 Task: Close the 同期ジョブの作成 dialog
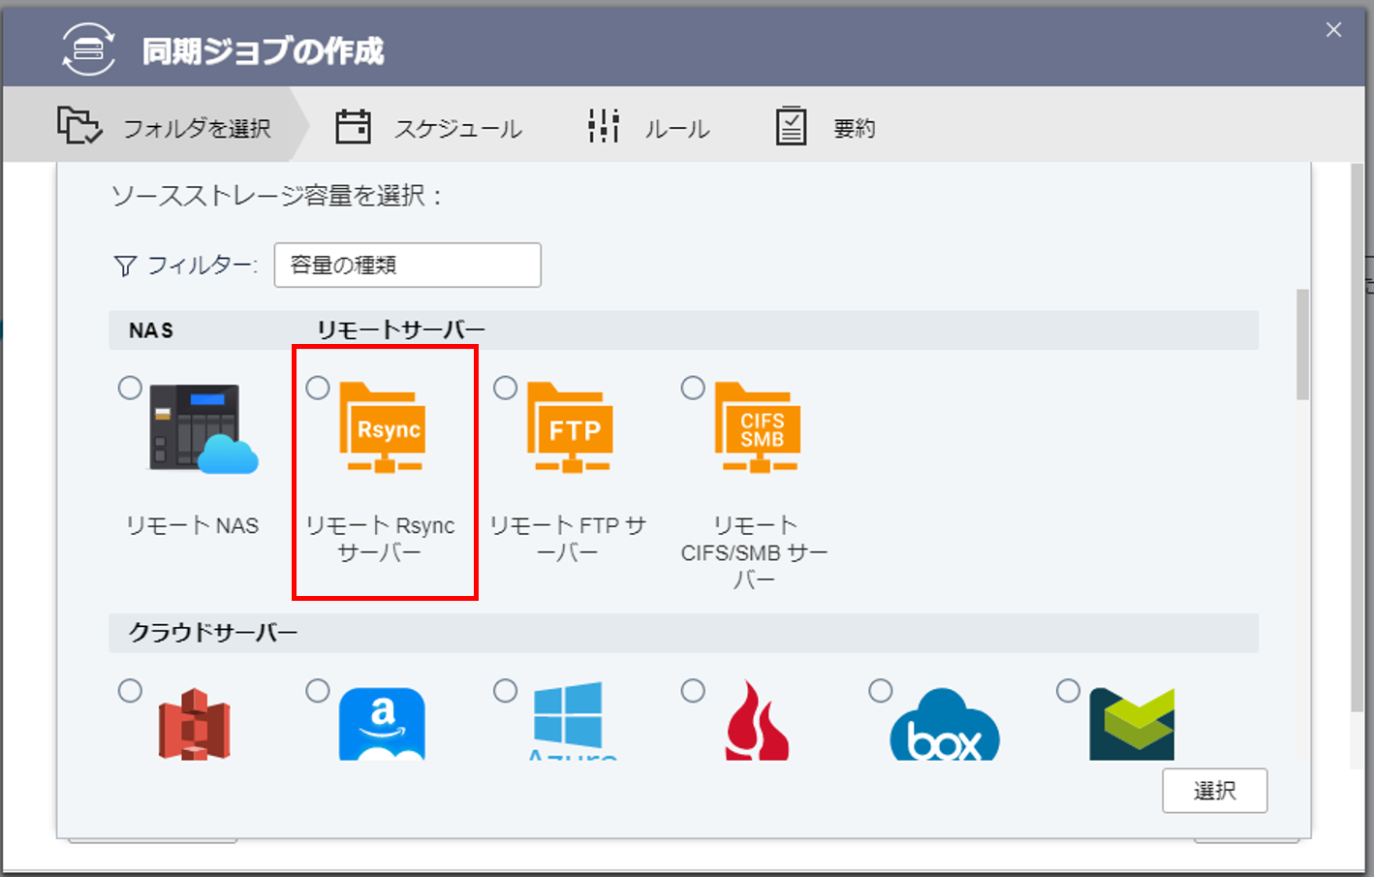click(1333, 30)
